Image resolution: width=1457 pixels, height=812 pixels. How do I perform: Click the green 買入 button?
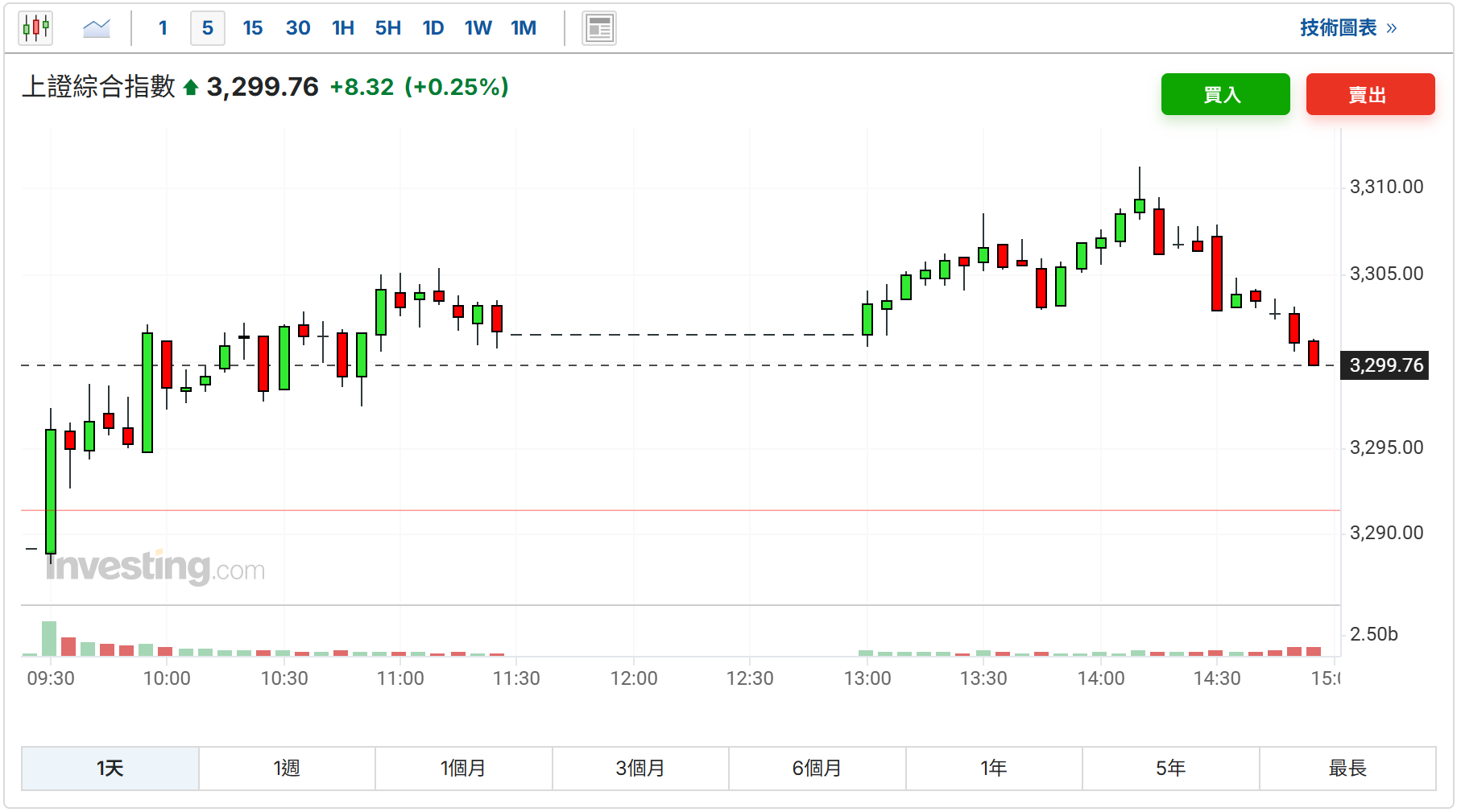(1225, 94)
